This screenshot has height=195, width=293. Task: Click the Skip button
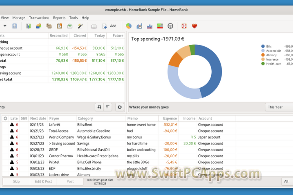(16, 181)
